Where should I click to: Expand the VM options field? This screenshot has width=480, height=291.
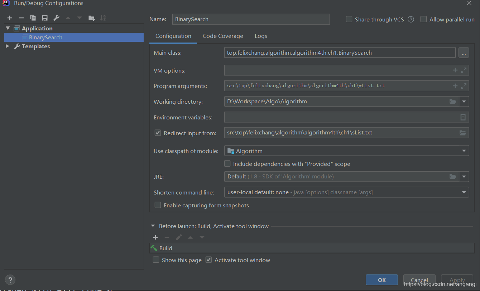coord(464,70)
